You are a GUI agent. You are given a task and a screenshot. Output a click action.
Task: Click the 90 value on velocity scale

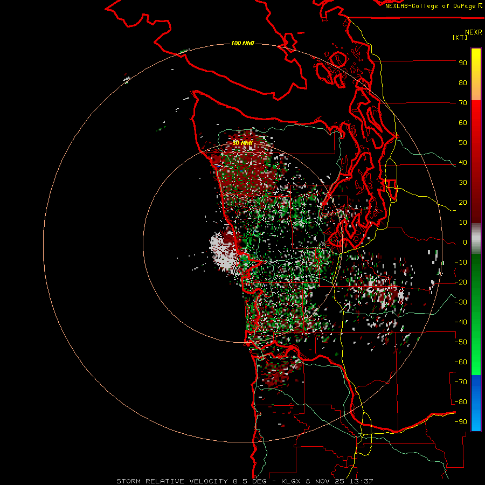463,63
